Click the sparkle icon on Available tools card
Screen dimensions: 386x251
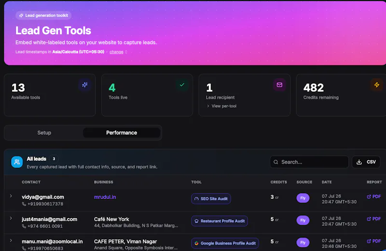pos(85,85)
